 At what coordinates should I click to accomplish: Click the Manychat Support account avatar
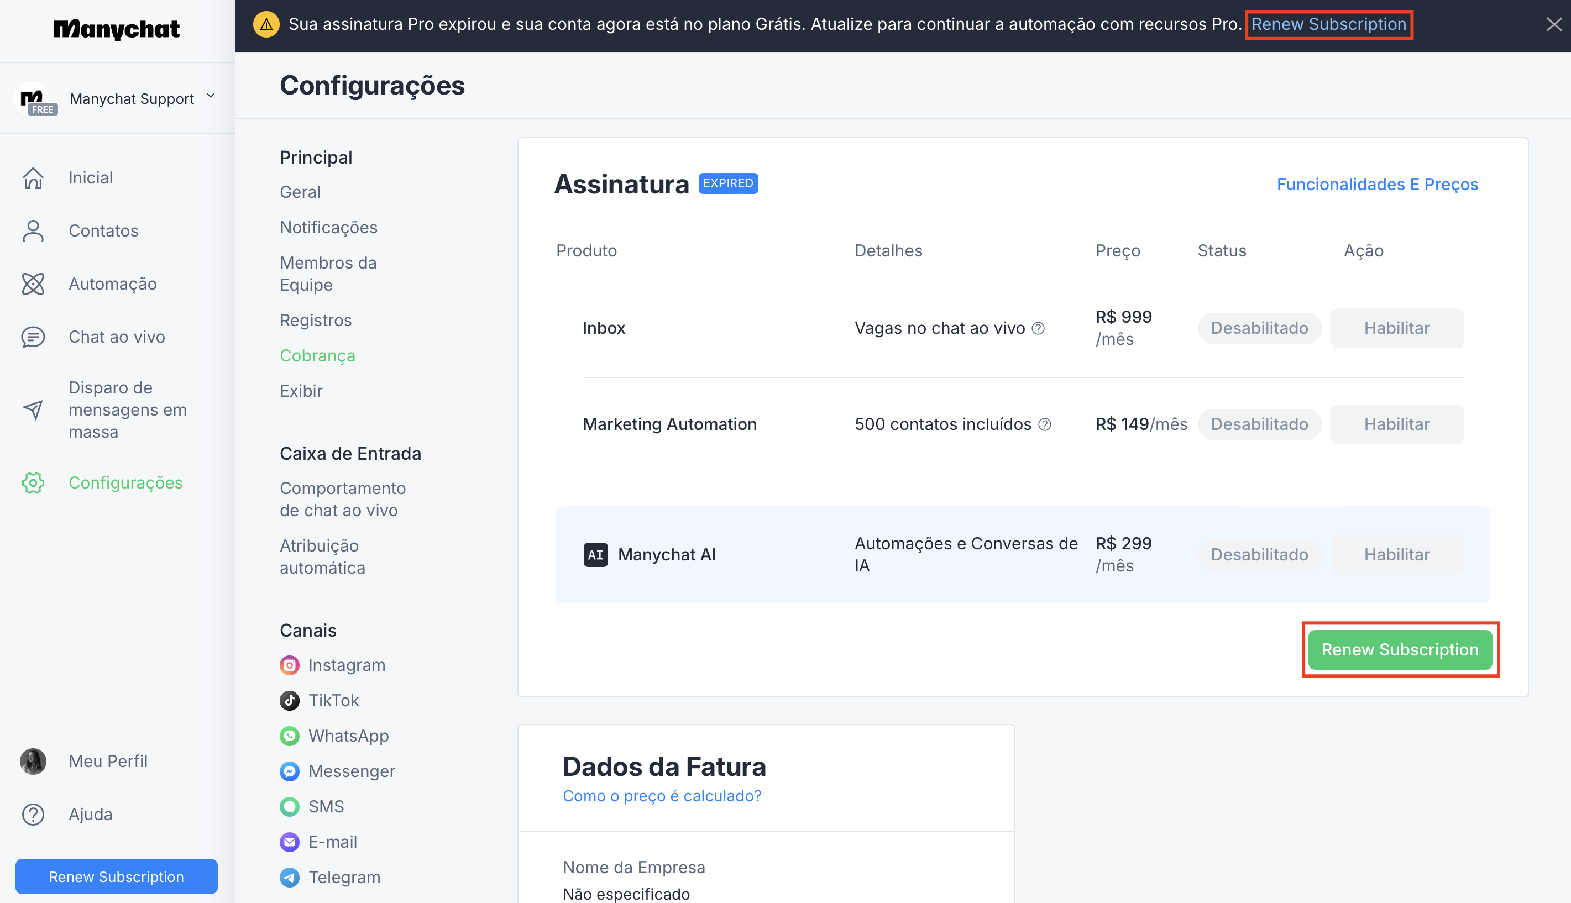pos(32,97)
